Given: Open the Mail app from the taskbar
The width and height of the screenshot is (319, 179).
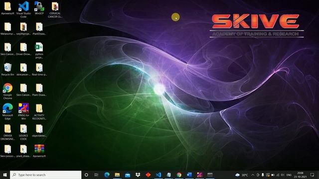Looking at the screenshot, I should (128, 175).
